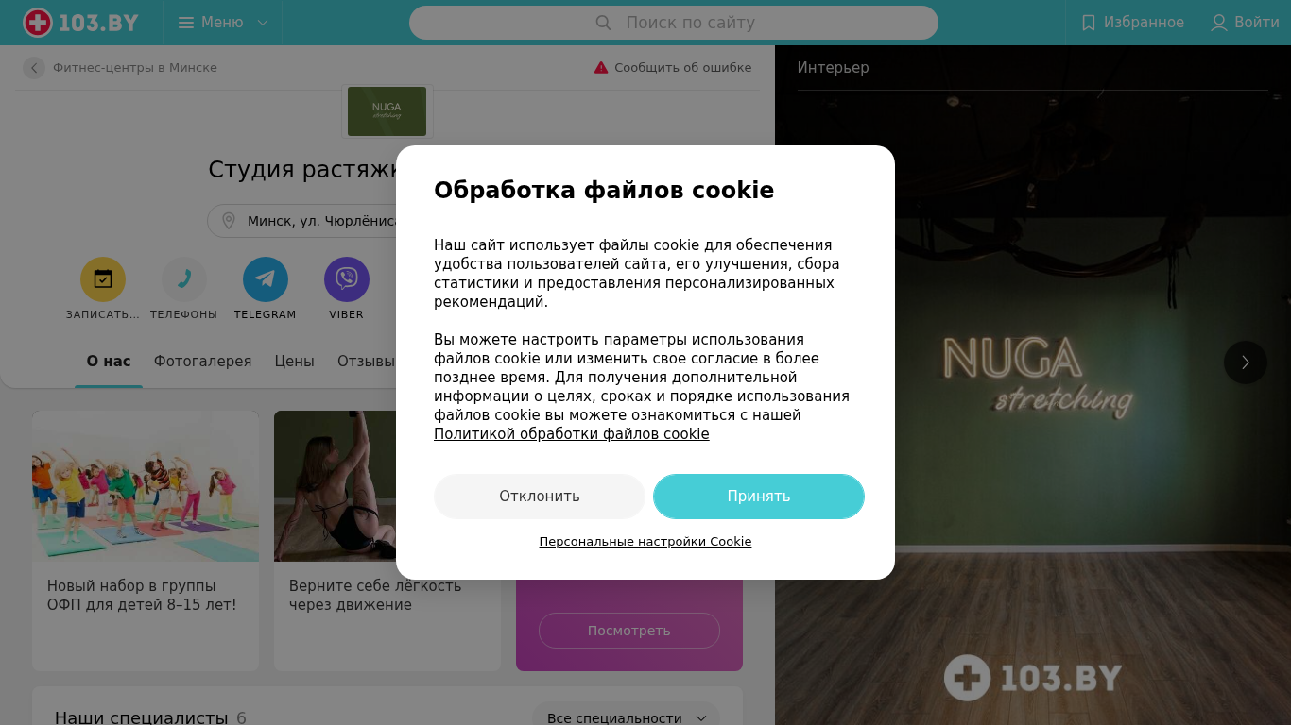
Task: Show next interior photo arrow
Action: coord(1246,362)
